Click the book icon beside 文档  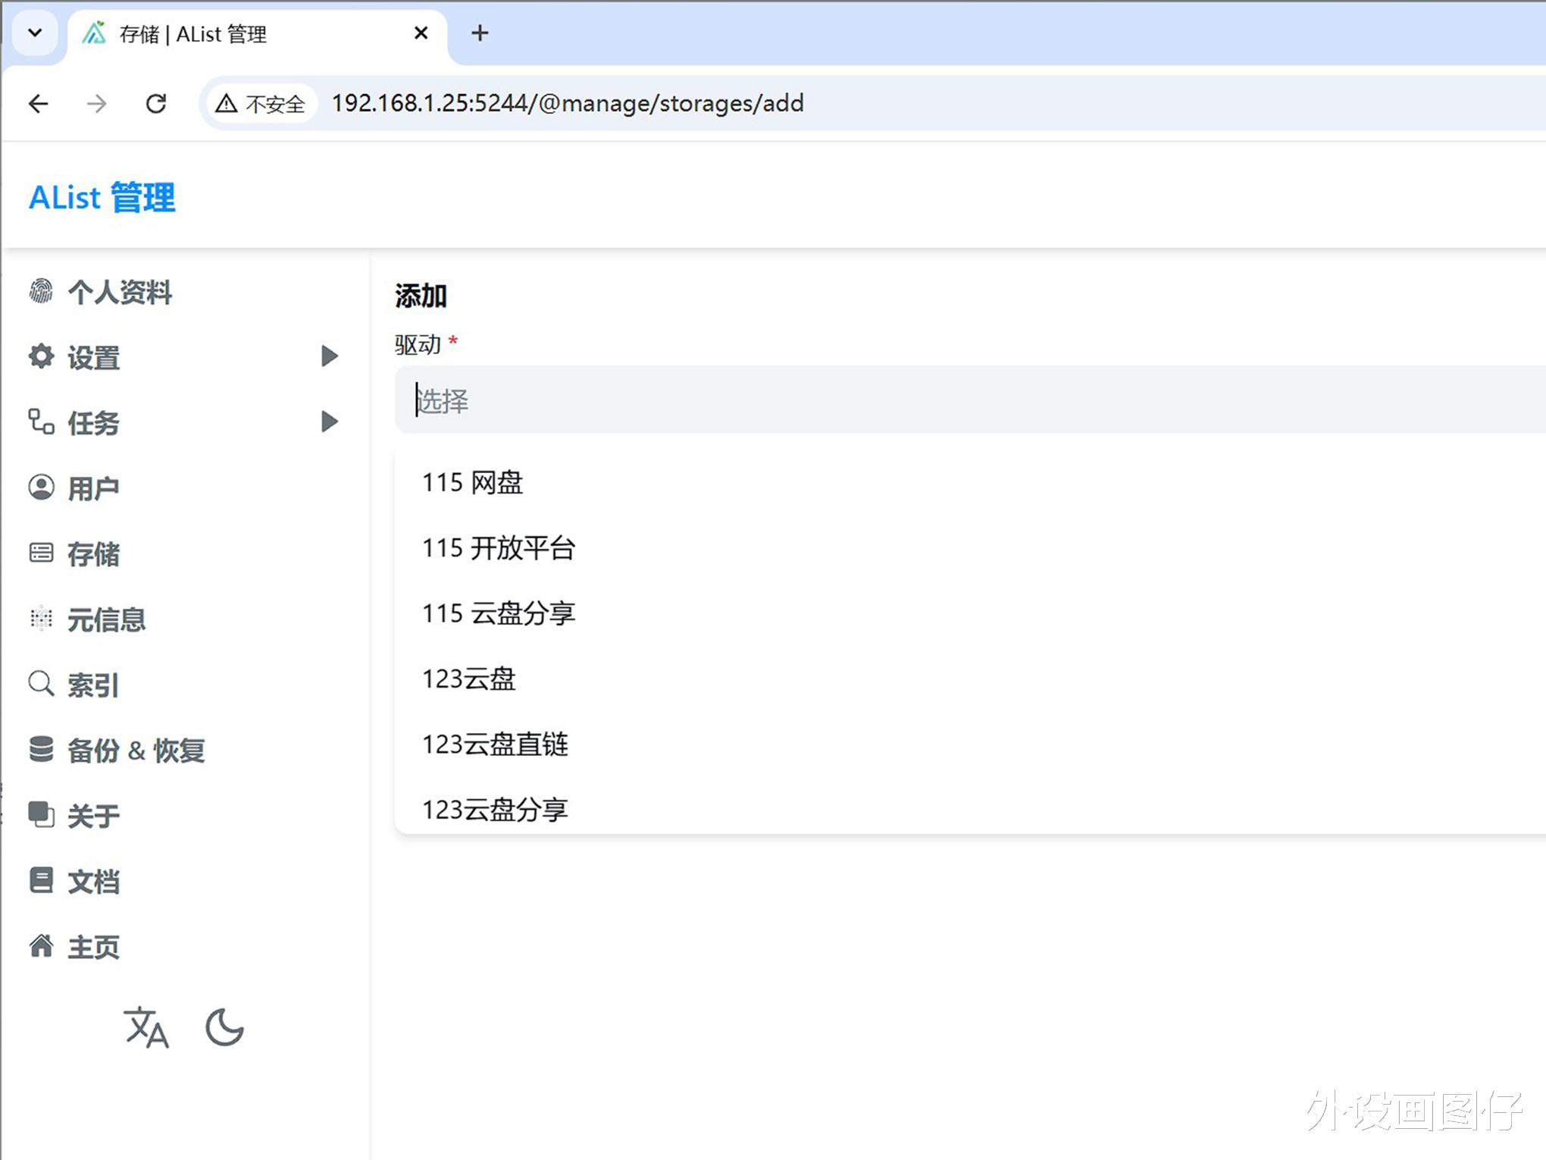(41, 880)
